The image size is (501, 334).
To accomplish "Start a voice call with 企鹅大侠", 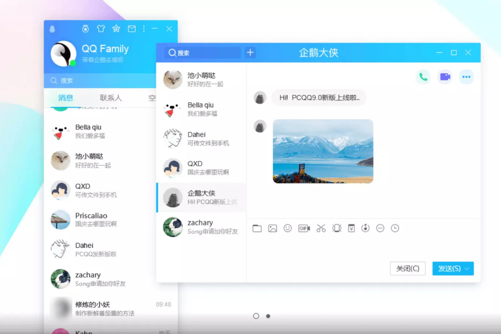I will (423, 77).
